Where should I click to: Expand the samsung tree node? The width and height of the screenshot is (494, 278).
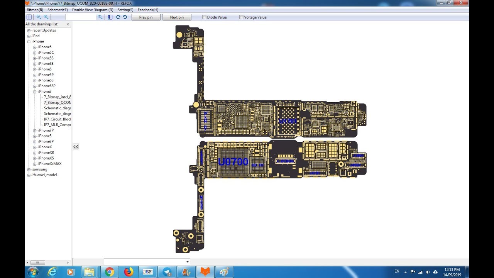click(x=29, y=170)
